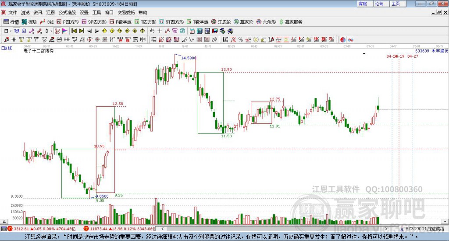This screenshot has width=449, height=241.
Task: Open the 江恩轮 Gann wheel
Action: click(221, 22)
